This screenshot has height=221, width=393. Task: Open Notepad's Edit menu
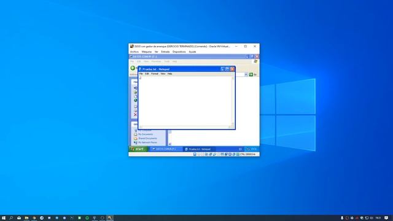point(147,74)
